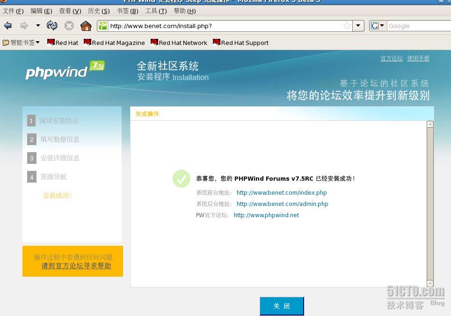Click the 使用手册 link in header
451x316 pixels.
pos(418,59)
